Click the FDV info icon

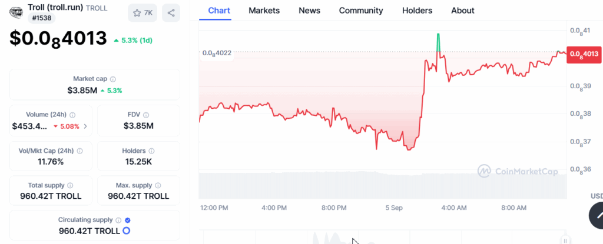coord(146,115)
